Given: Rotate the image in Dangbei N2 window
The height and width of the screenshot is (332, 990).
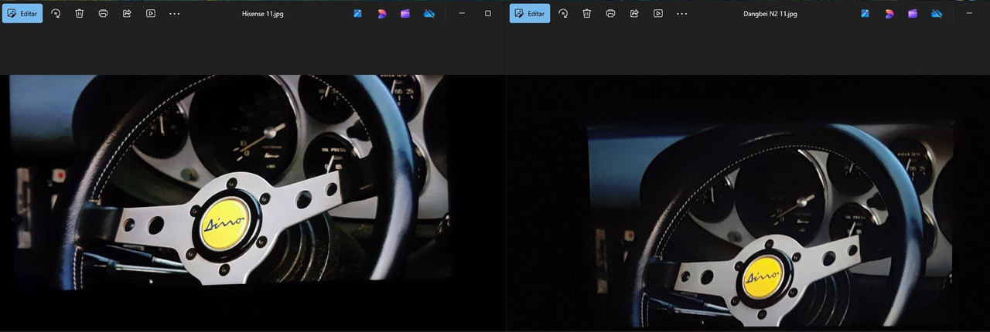Looking at the screenshot, I should click(563, 13).
